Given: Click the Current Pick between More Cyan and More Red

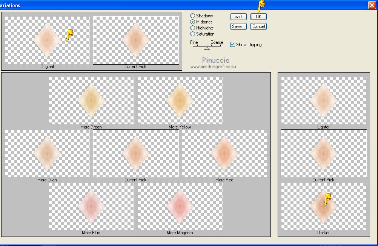Looking at the screenshot, I should (x=136, y=153).
